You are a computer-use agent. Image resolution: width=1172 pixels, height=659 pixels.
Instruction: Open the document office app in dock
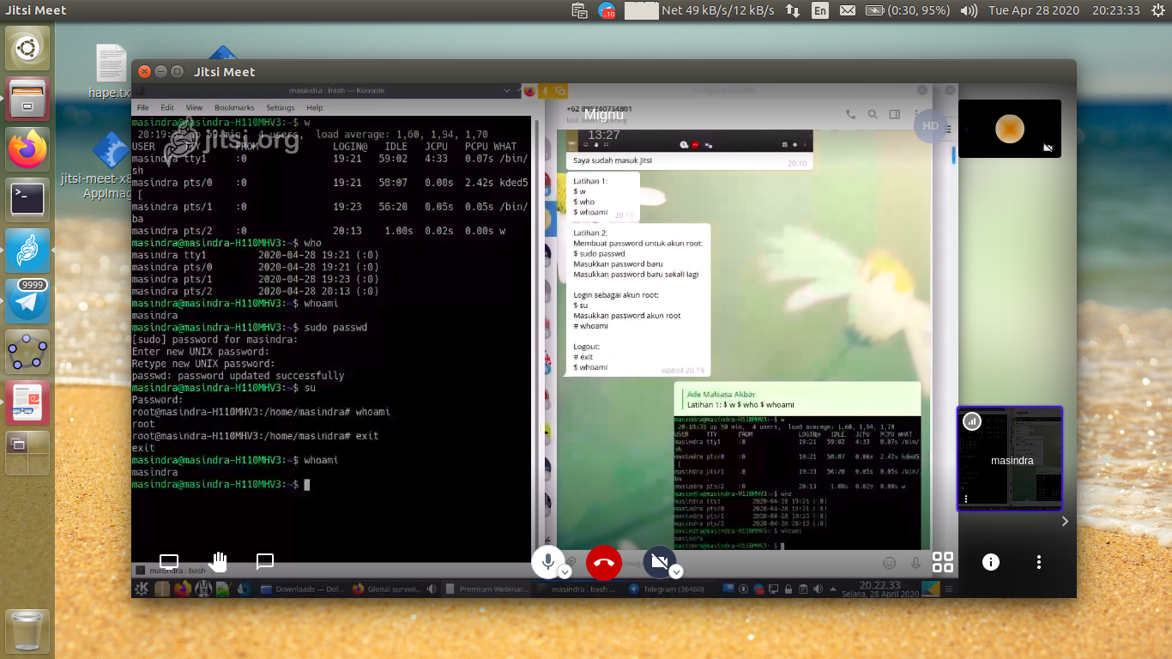point(27,402)
